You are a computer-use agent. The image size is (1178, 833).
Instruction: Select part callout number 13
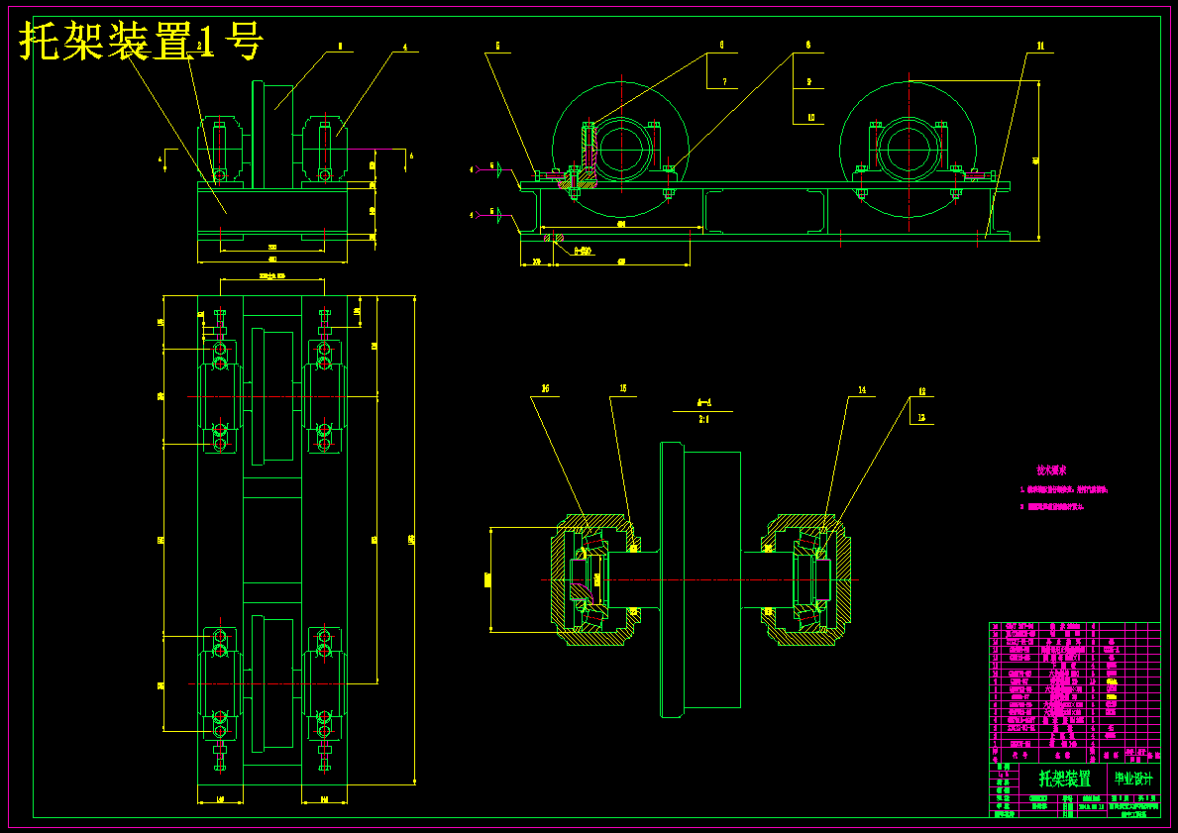point(921,418)
